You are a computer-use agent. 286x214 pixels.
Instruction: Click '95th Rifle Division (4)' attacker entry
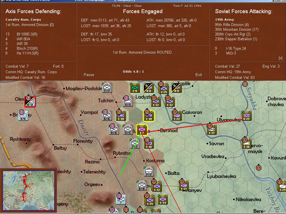click(x=232, y=25)
